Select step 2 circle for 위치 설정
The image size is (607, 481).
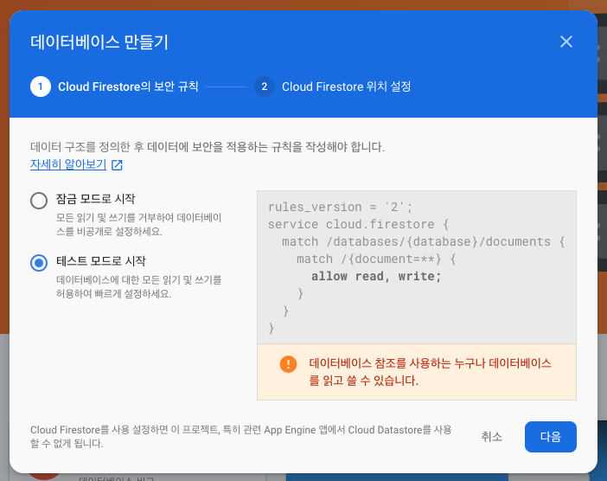[265, 87]
